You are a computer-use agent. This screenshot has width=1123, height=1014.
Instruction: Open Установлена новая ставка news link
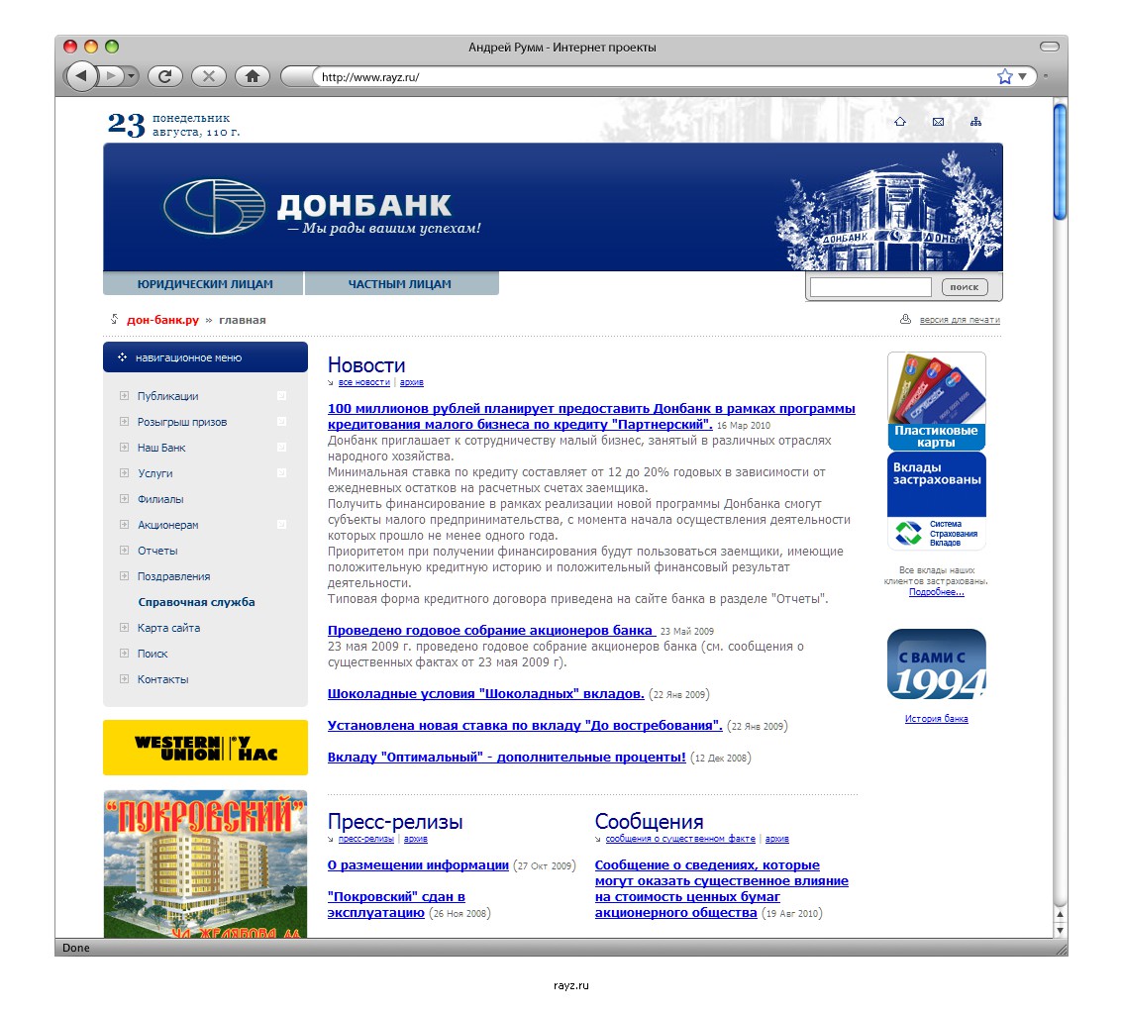(x=525, y=726)
